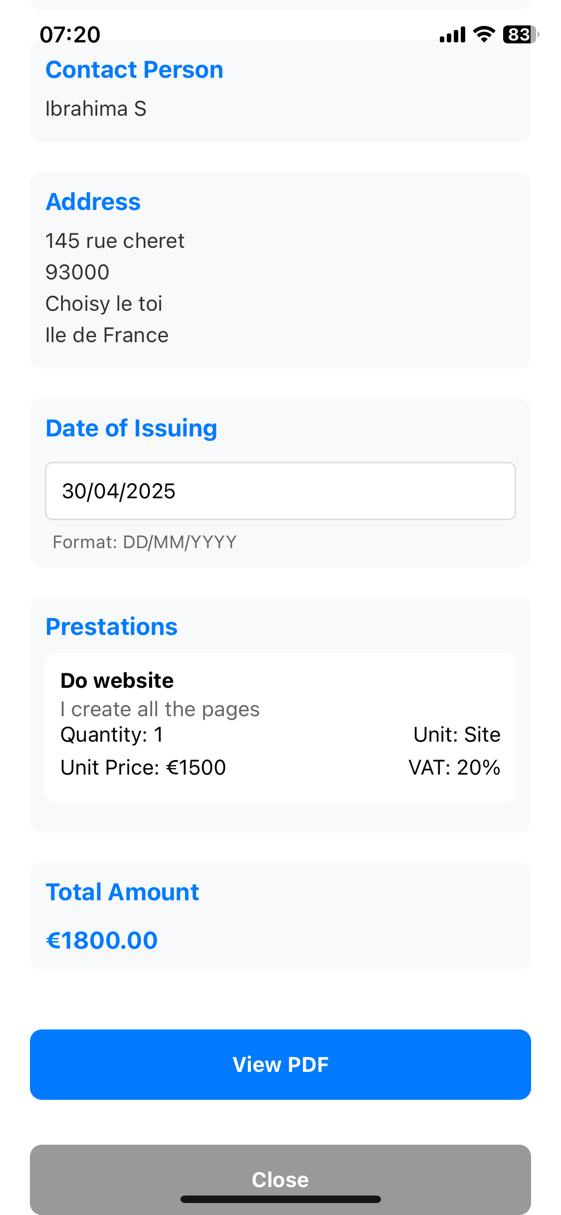The height and width of the screenshot is (1215, 561).
Task: Tap the €1800.00 total amount
Action: [x=102, y=941]
